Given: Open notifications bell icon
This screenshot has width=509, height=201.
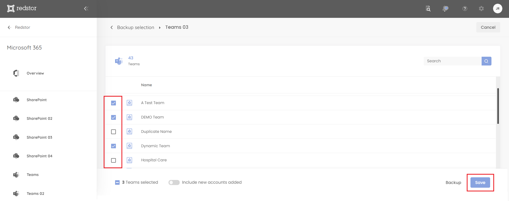Looking at the screenshot, I should pos(445,9).
